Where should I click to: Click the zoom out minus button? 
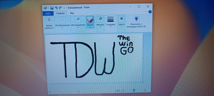coord(123,91)
